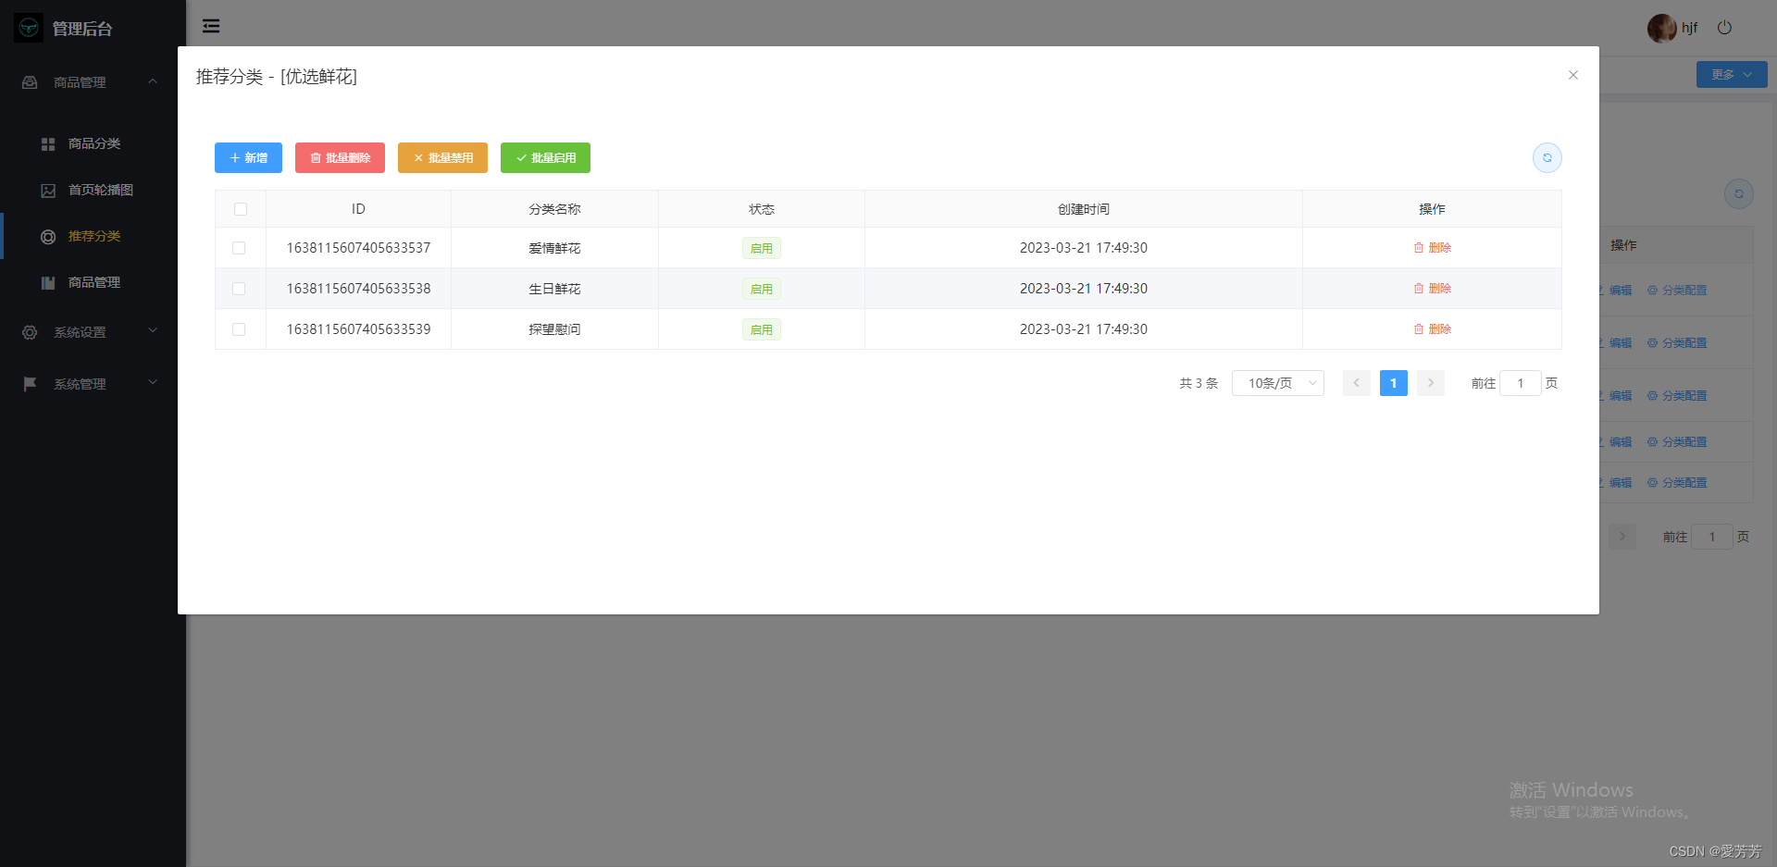Image resolution: width=1777 pixels, height=867 pixels.
Task: Delete the 生日鲜花 category row
Action: (1432, 289)
